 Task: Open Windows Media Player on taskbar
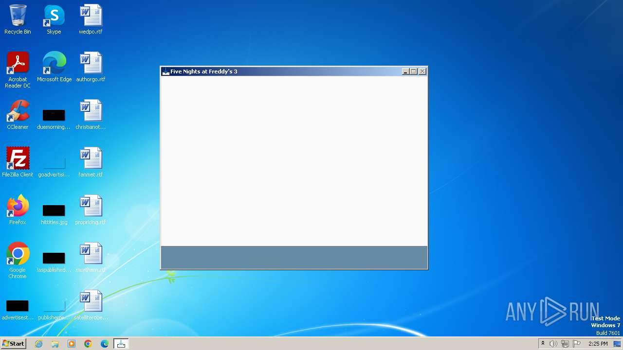click(x=72, y=344)
